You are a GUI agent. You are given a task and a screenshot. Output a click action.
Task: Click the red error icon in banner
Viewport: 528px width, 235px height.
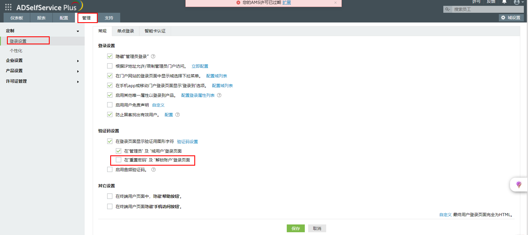tap(238, 2)
